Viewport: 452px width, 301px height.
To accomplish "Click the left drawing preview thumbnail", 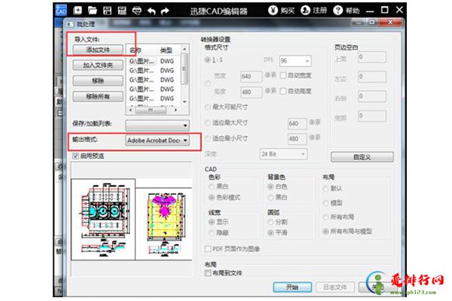I will coord(103,219).
